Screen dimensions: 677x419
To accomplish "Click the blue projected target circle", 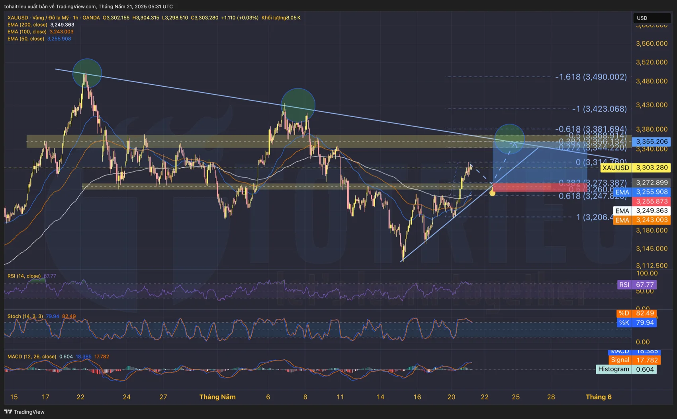I will pos(509,139).
